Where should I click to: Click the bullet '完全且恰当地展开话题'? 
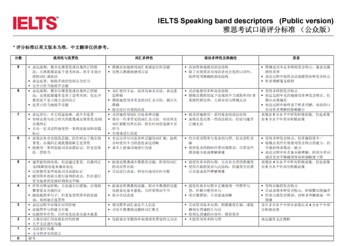click(x=50, y=86)
